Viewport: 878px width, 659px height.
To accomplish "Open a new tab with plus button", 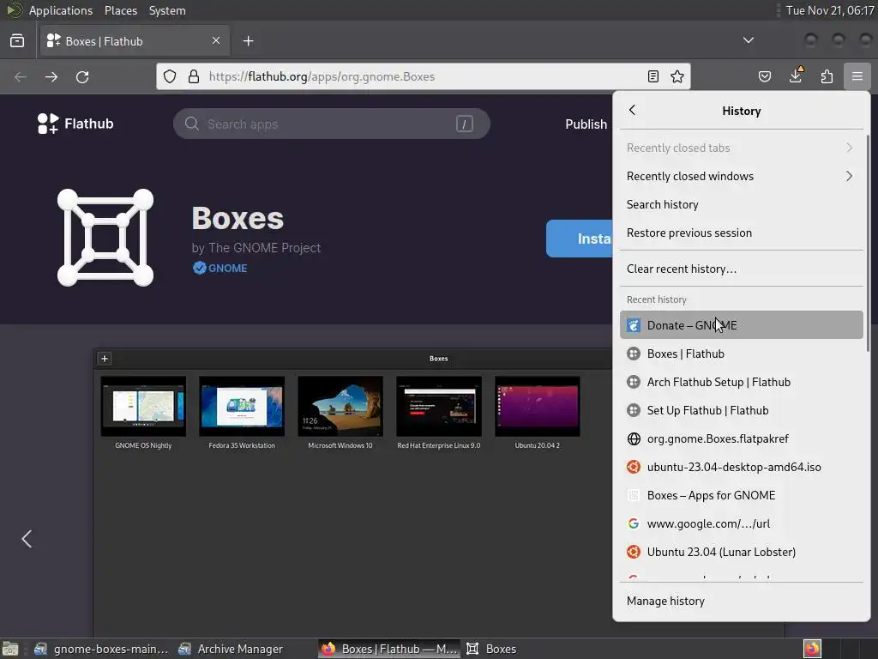I will [x=248, y=41].
